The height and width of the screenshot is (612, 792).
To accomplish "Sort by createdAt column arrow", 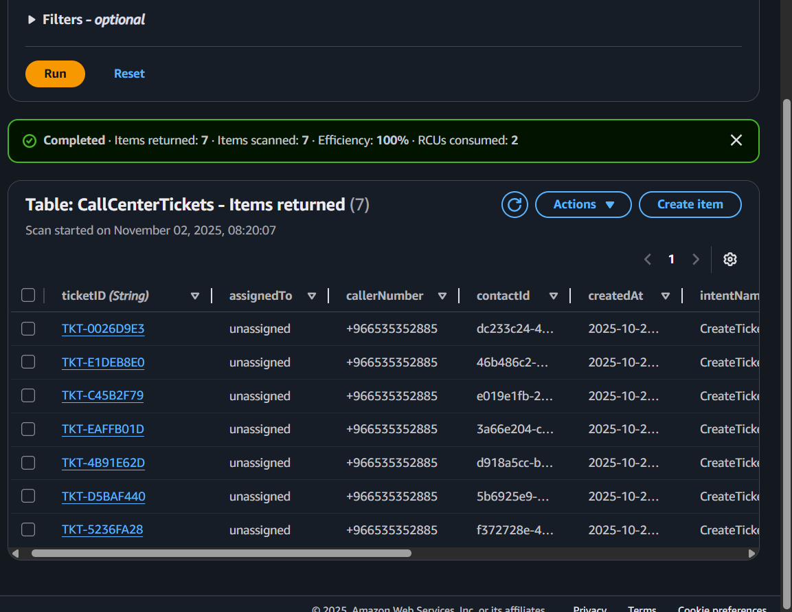I will click(x=665, y=296).
